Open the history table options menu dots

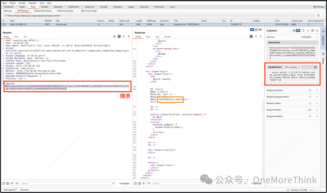(323, 16)
